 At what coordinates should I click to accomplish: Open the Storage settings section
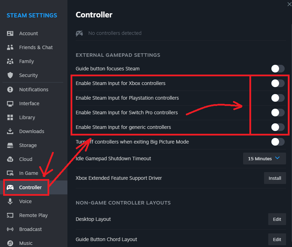pos(28,145)
